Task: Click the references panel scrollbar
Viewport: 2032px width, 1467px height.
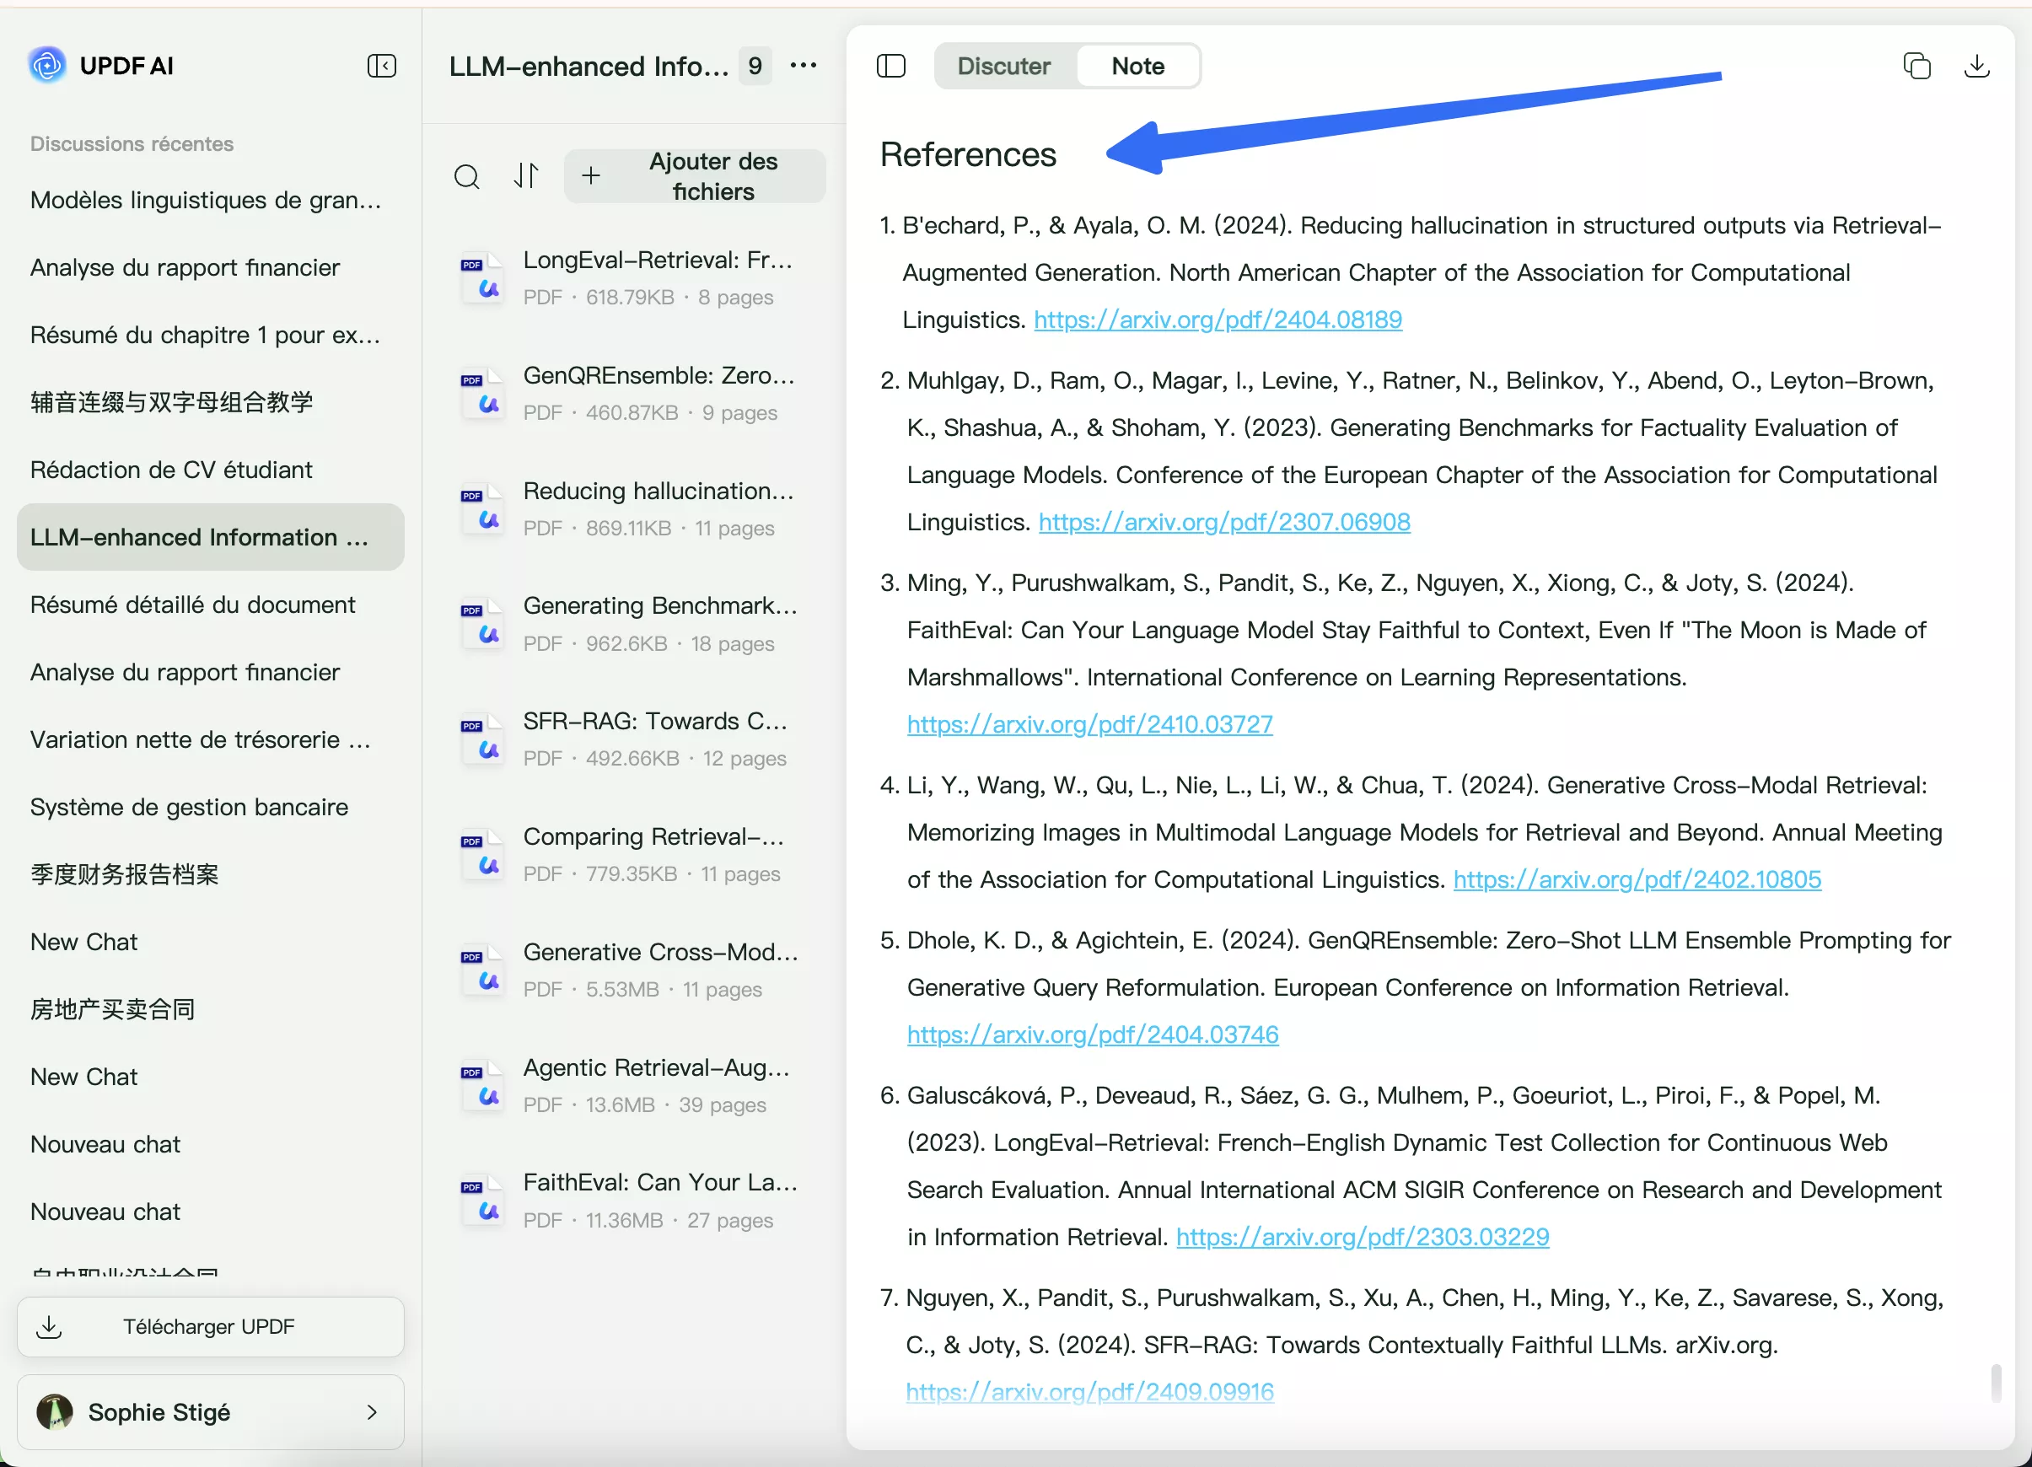Action: pyautogui.click(x=1999, y=1384)
